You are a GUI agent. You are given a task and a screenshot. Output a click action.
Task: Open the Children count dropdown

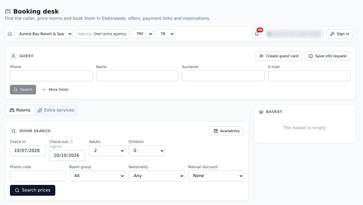click(x=147, y=150)
